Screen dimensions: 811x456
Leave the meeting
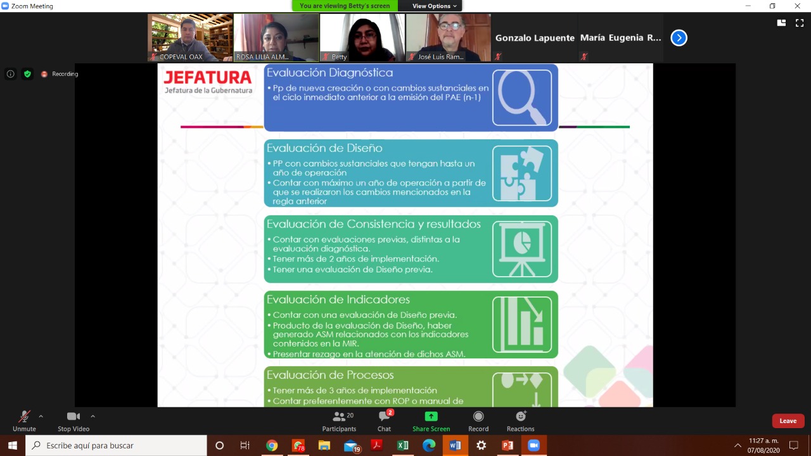click(788, 421)
